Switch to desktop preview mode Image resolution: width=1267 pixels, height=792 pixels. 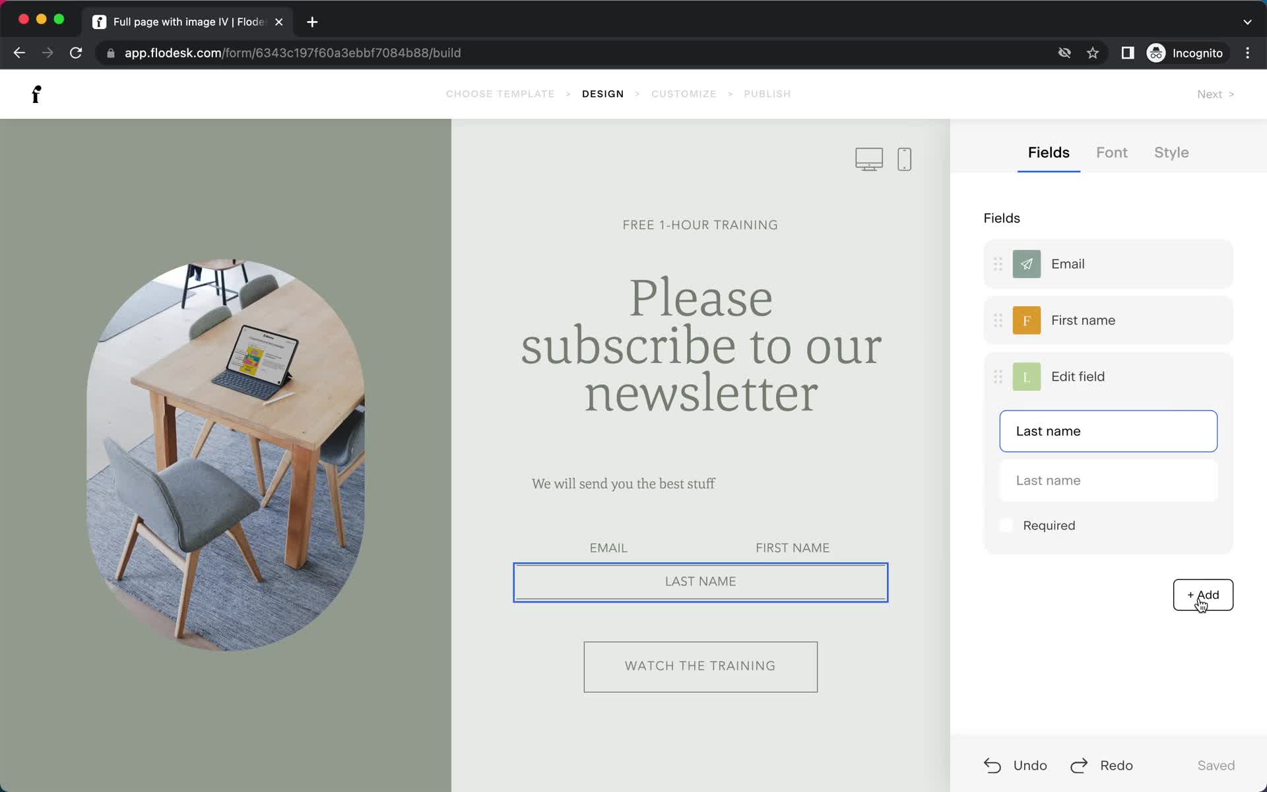point(868,158)
